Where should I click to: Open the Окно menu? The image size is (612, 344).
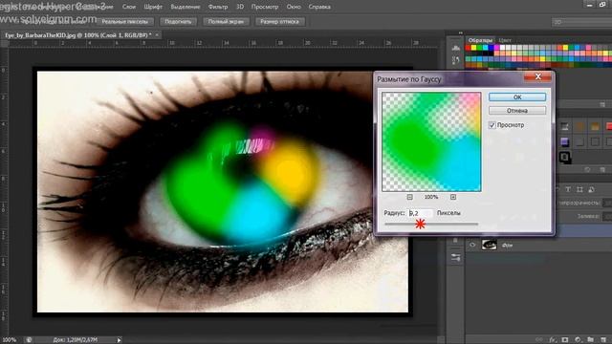click(294, 7)
